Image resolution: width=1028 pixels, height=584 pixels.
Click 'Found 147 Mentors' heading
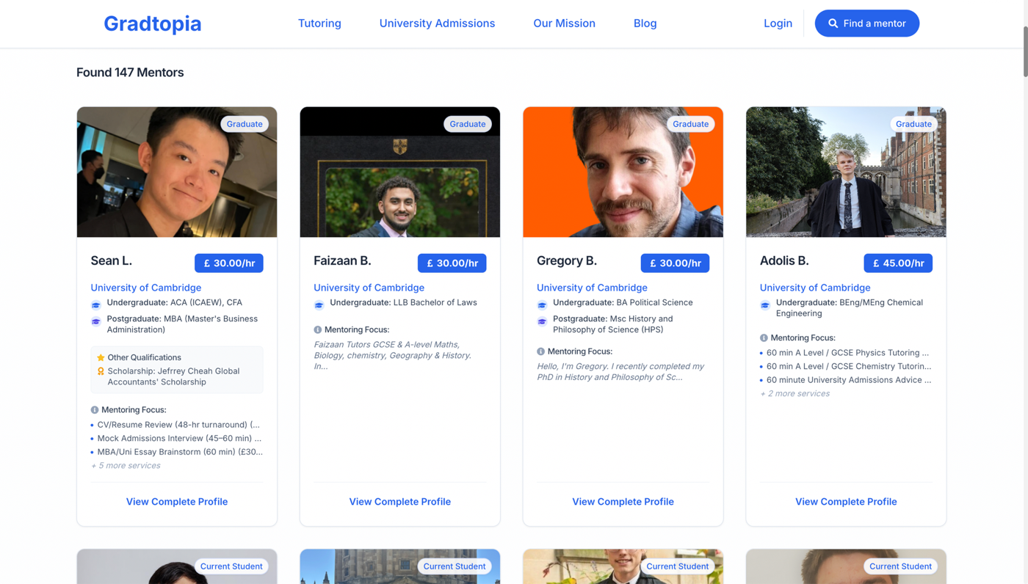(130, 72)
